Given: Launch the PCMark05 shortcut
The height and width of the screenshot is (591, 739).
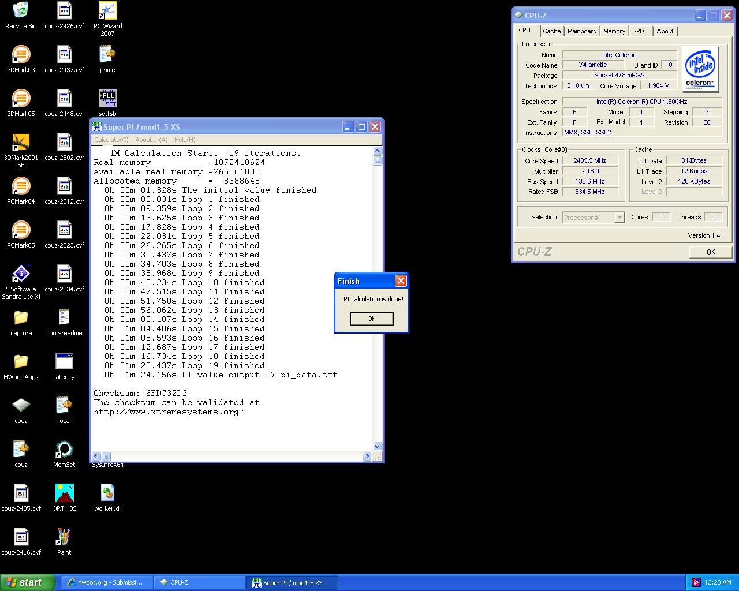Looking at the screenshot, I should coord(21,235).
